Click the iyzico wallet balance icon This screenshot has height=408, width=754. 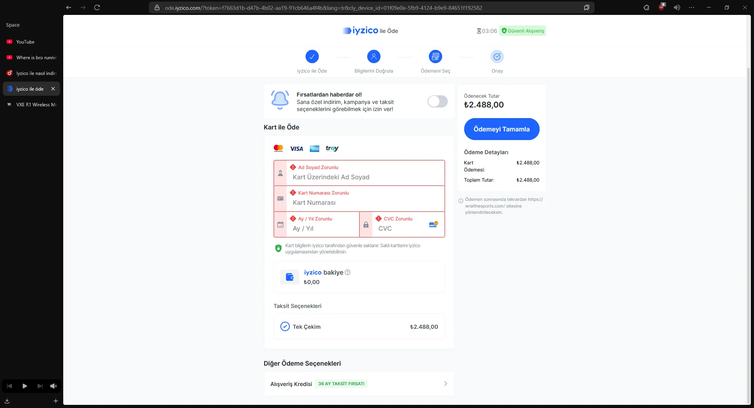pyautogui.click(x=290, y=277)
